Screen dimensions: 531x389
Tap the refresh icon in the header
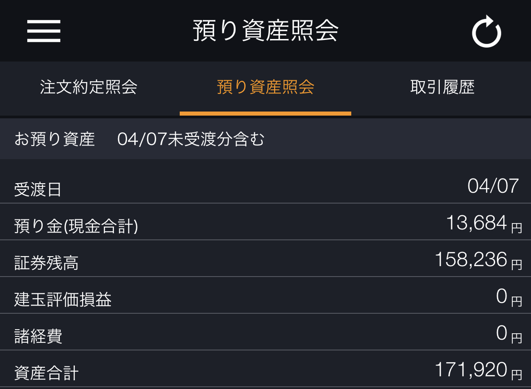point(487,31)
